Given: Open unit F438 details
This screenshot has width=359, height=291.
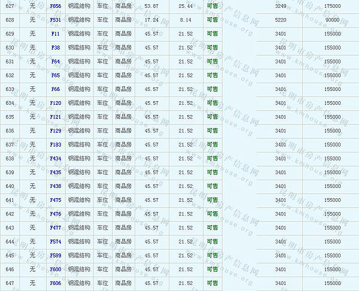Looking at the screenshot, I should coord(56,186).
